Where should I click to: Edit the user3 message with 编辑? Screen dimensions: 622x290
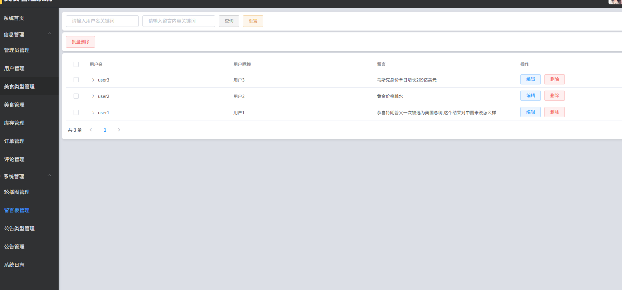[531, 79]
